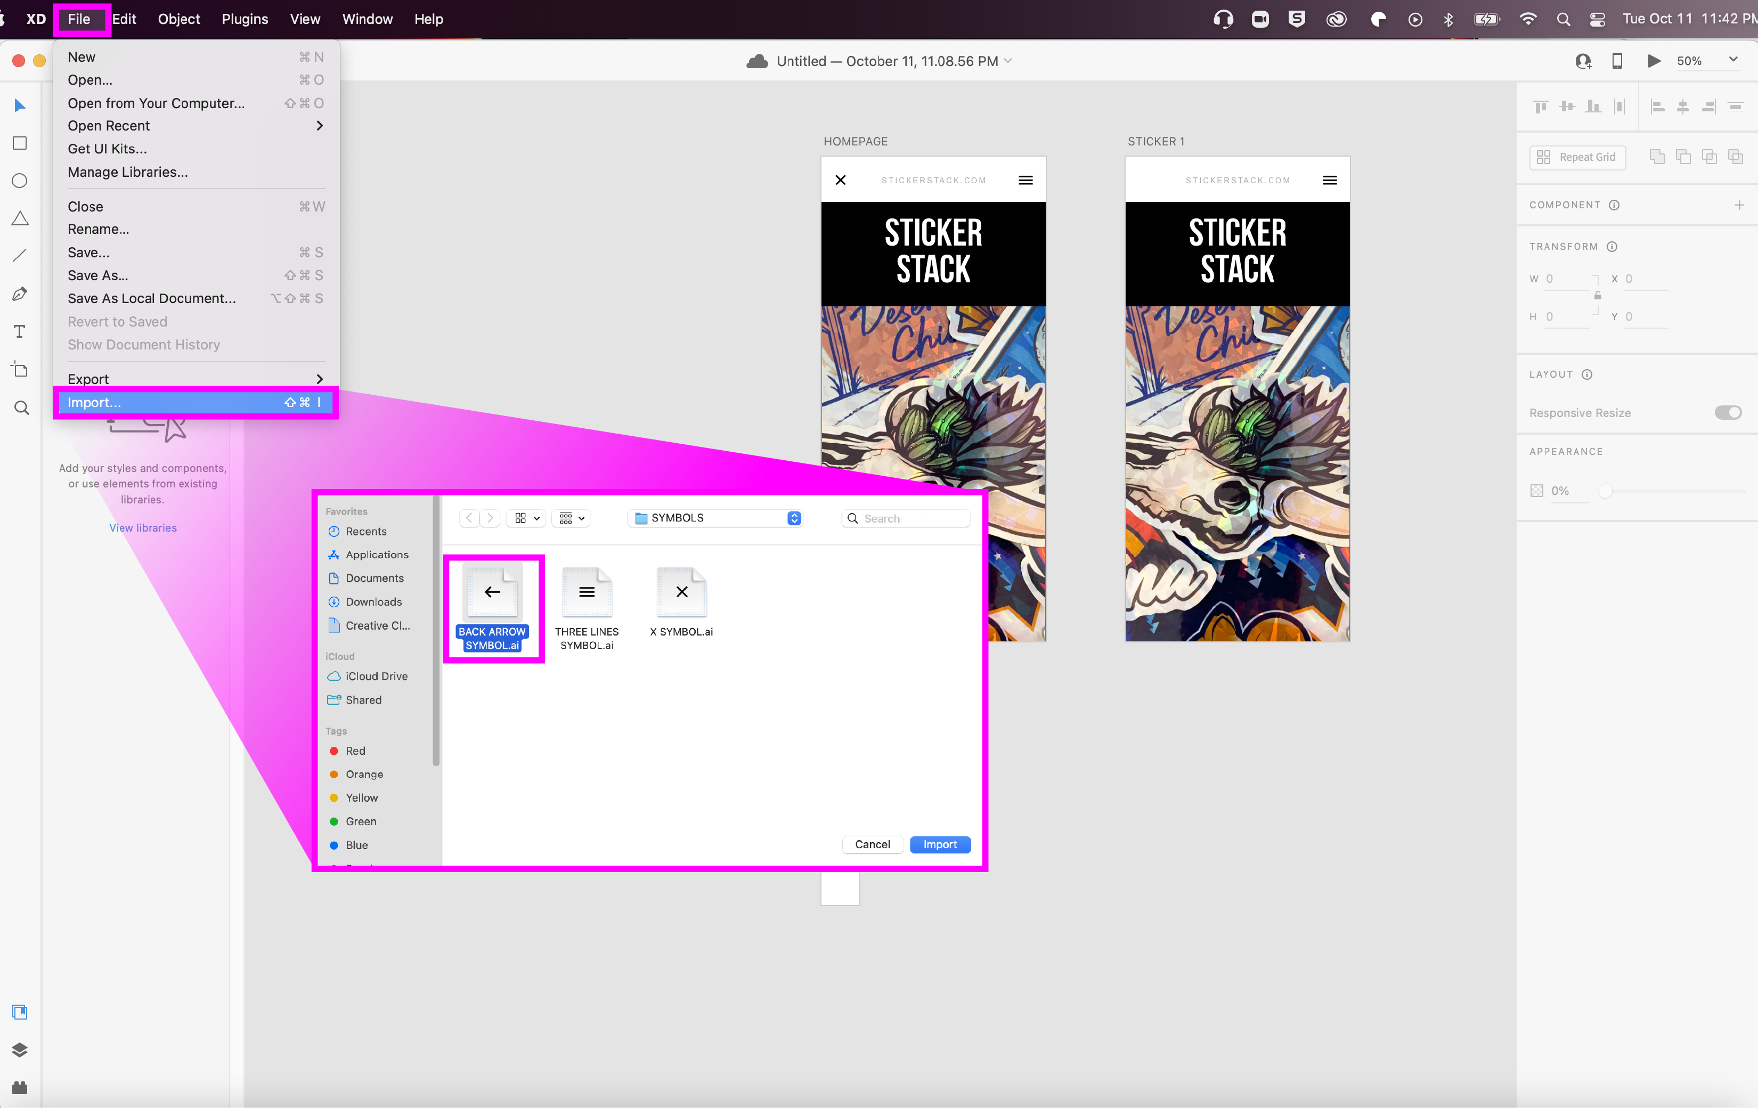Select the Artboard tool

click(x=20, y=369)
